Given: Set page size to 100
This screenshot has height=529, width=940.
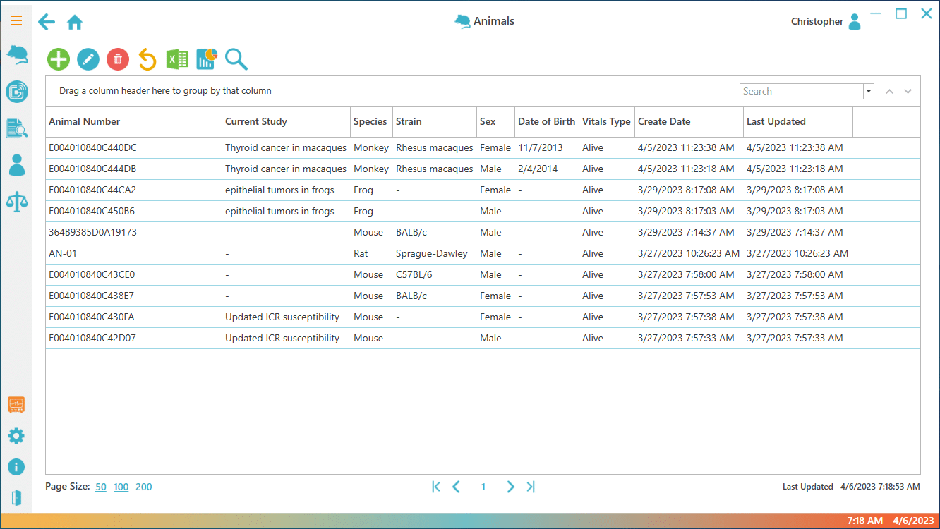Looking at the screenshot, I should click(x=121, y=487).
